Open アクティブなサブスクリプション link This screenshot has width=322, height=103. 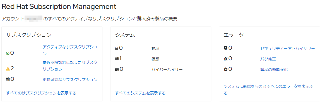(x=70, y=50)
